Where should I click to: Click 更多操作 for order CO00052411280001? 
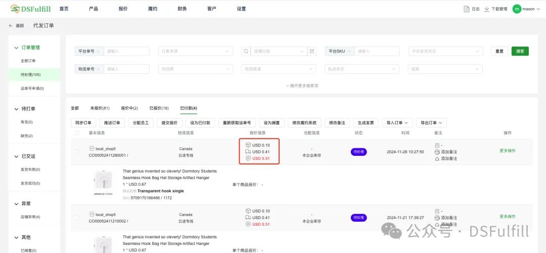tap(508, 151)
